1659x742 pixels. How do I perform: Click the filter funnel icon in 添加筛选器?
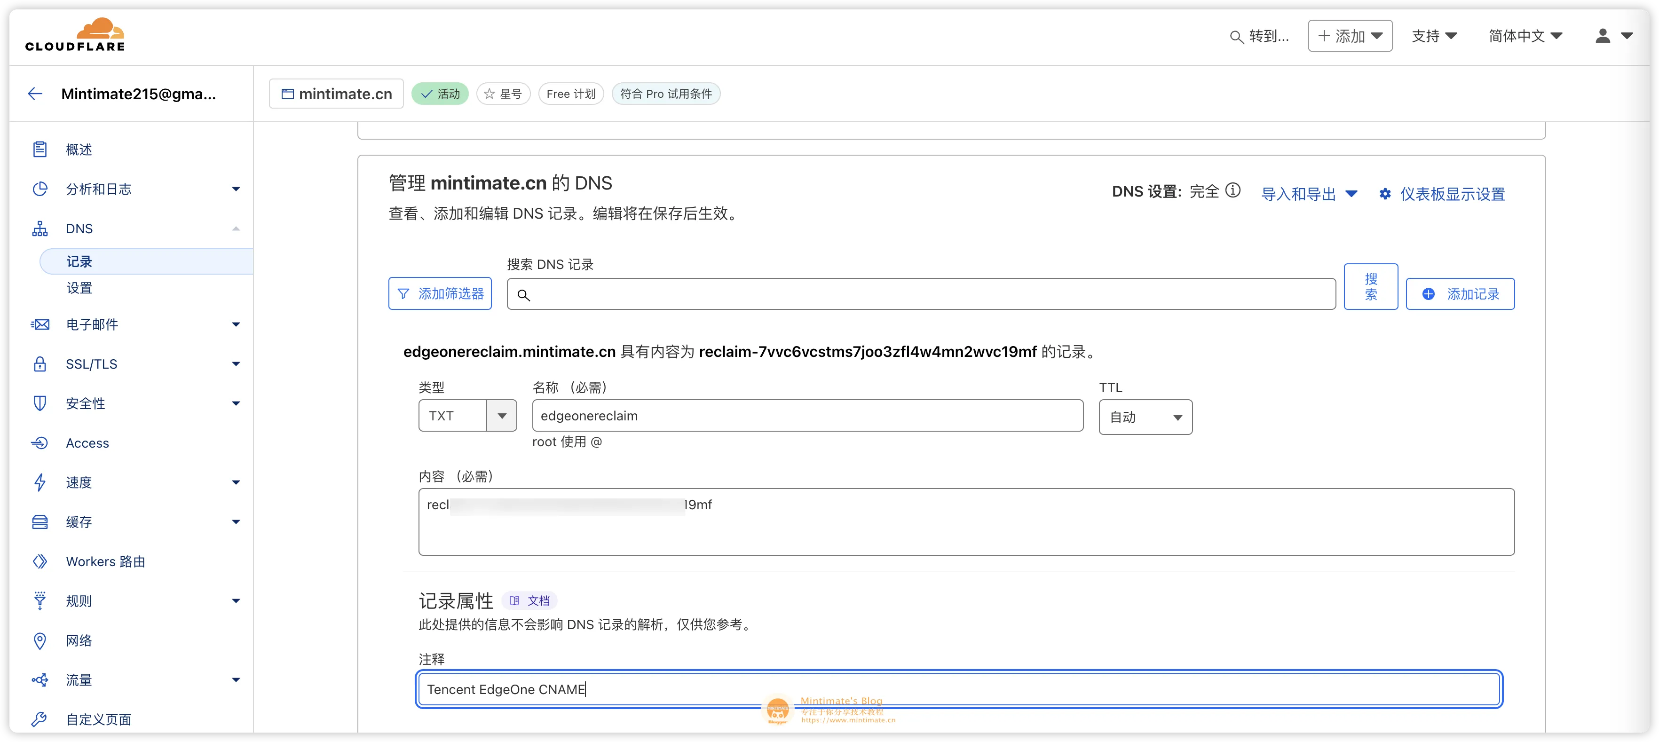tap(403, 294)
